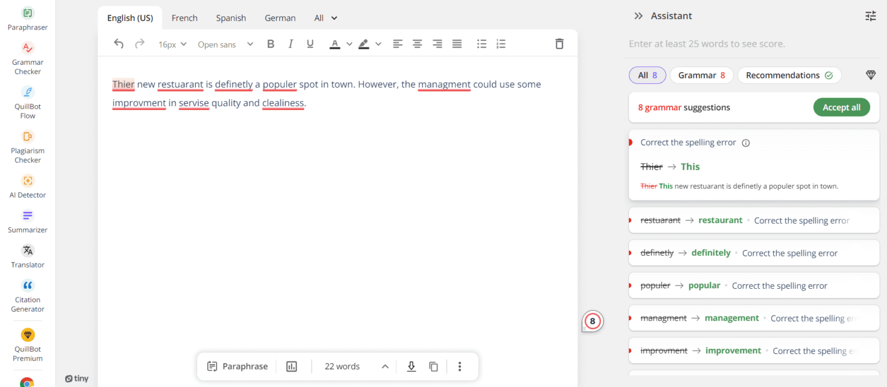
Task: Toggle italic formatting on selected text
Action: (290, 43)
